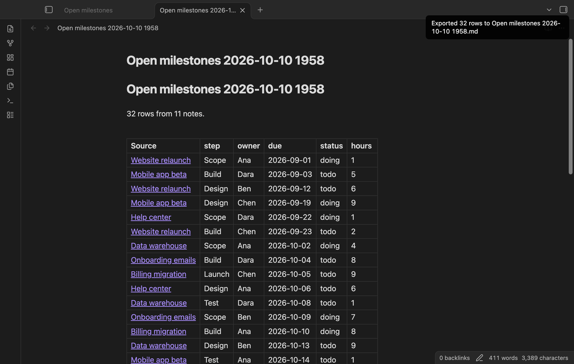The height and width of the screenshot is (364, 574).
Task: Navigate forward with the right arrow
Action: pos(47,28)
